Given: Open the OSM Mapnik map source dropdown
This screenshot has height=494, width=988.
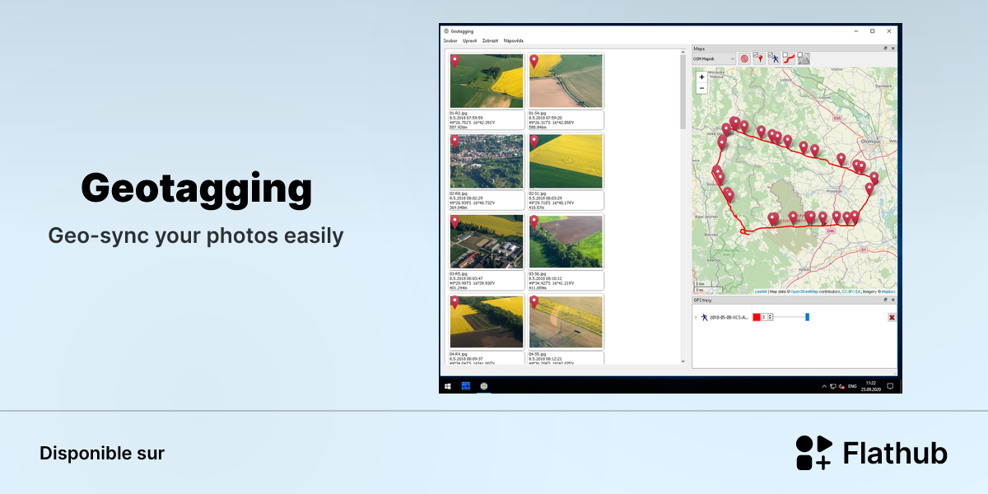Looking at the screenshot, I should (714, 58).
